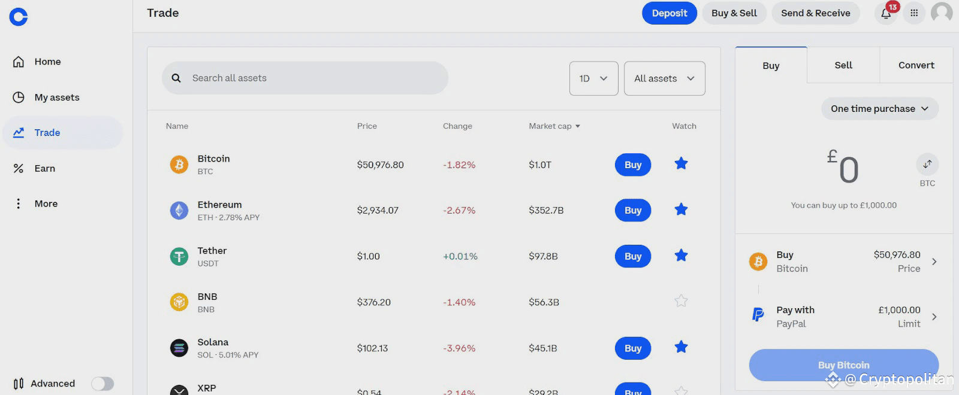This screenshot has height=395, width=959.
Task: Click the Price column header
Action: 367,126
